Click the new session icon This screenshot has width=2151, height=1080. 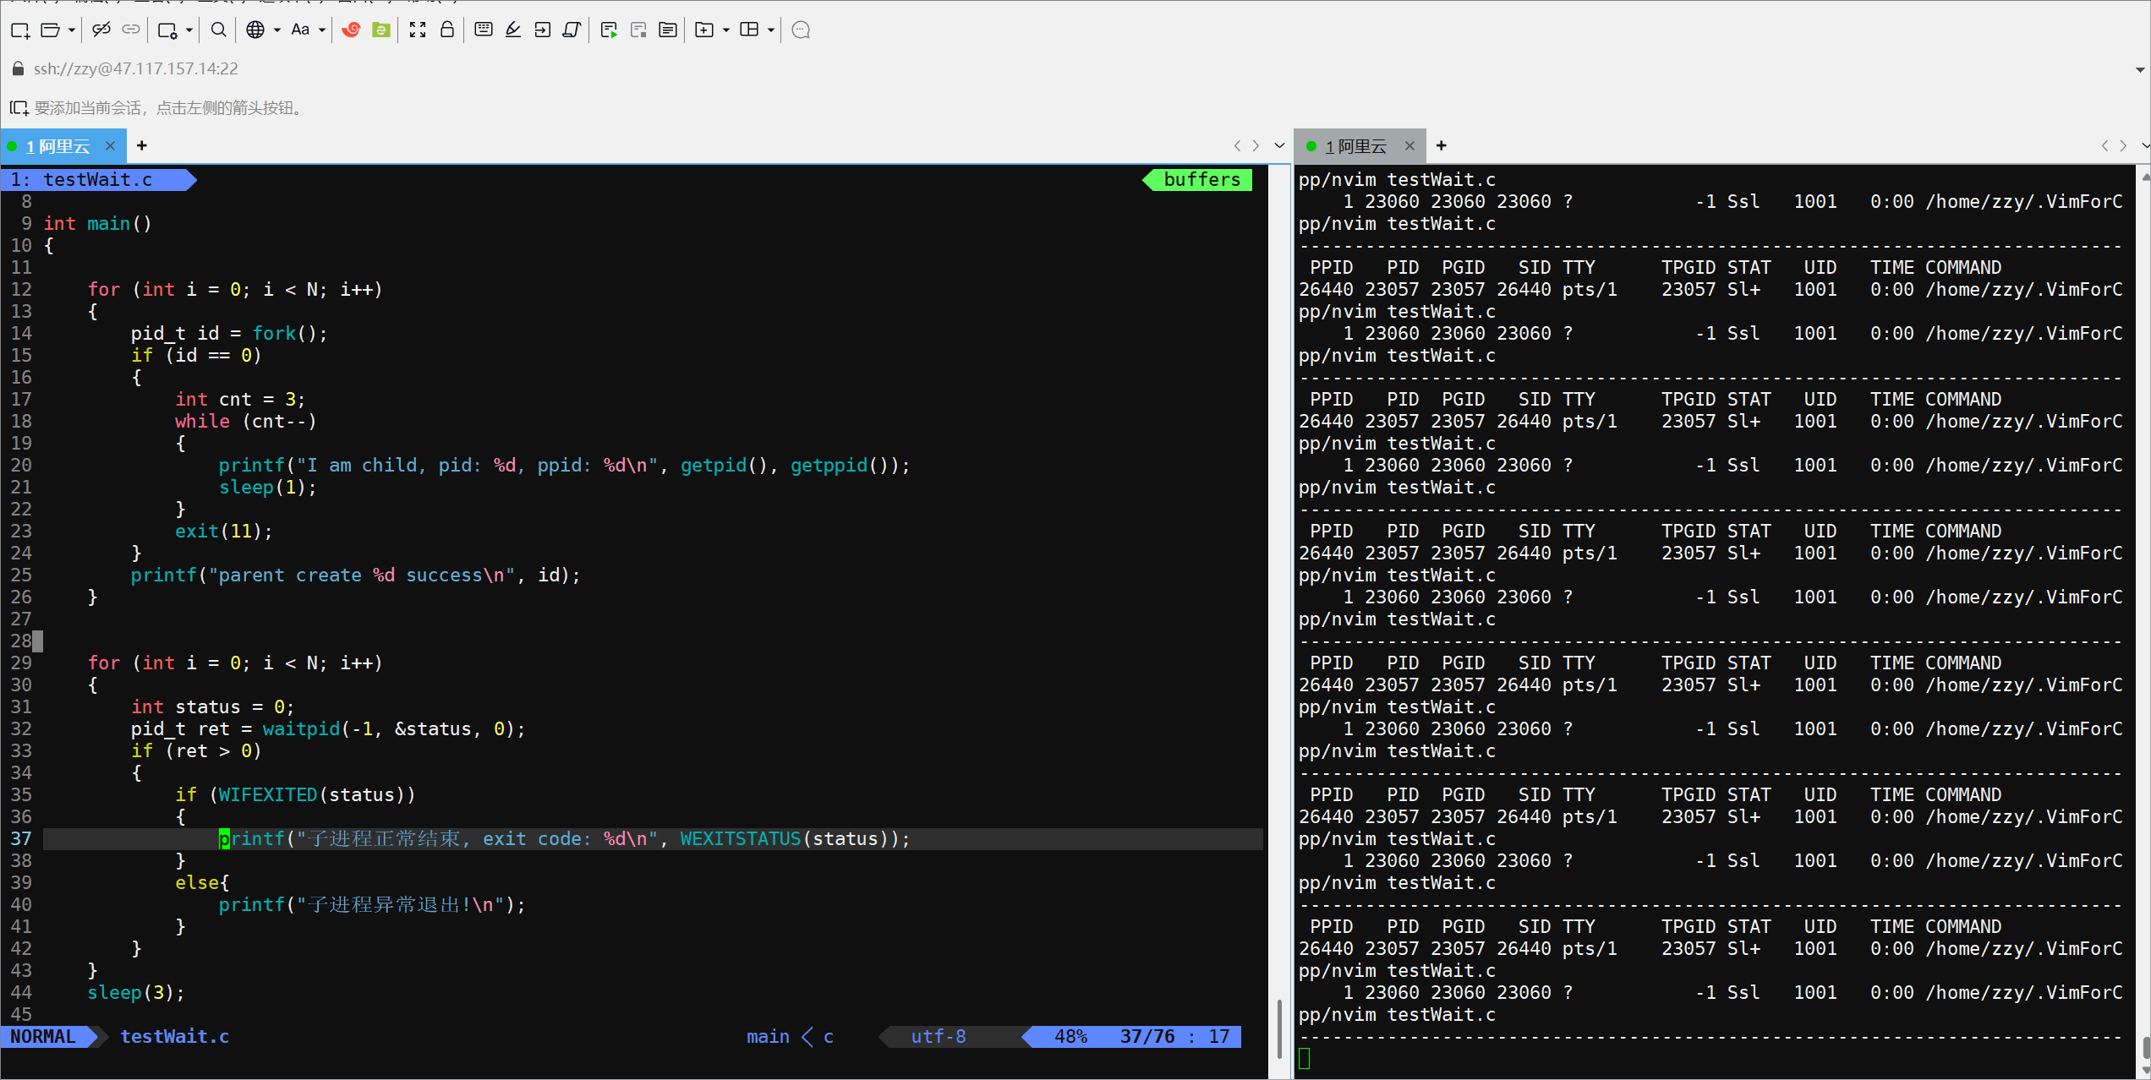click(x=20, y=30)
